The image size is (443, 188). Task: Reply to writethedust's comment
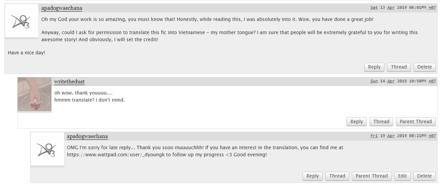click(x=357, y=122)
